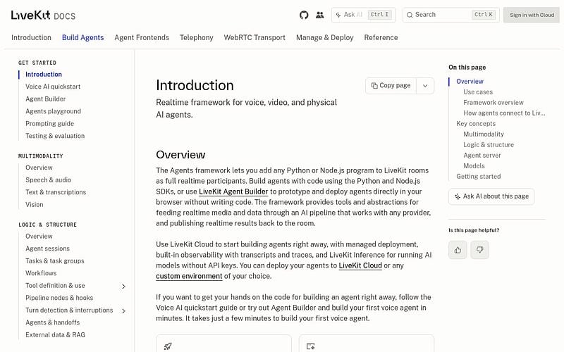
Task: Open Pipeline nodes & hooks in sidebar
Action: coord(59,298)
